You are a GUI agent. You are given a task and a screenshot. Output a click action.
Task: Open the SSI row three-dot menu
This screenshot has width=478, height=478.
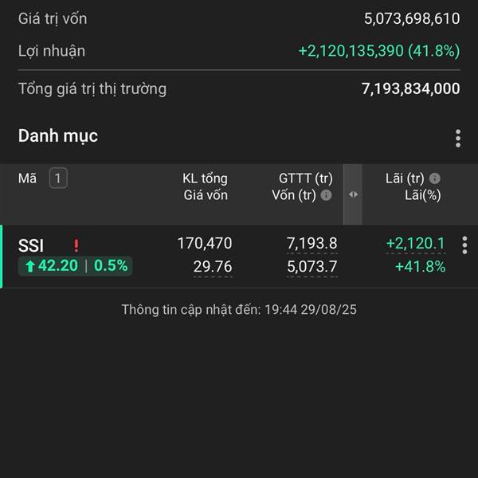(464, 245)
